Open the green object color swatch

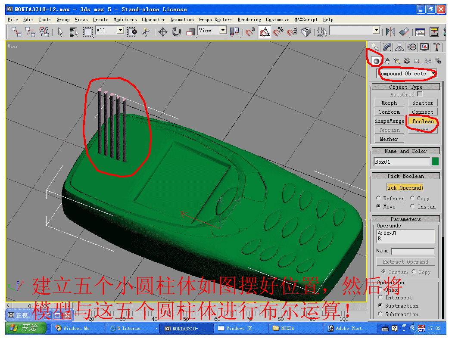click(x=435, y=162)
